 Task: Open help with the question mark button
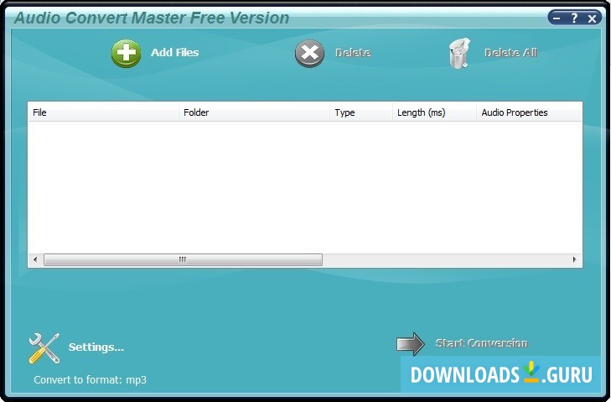pos(574,18)
